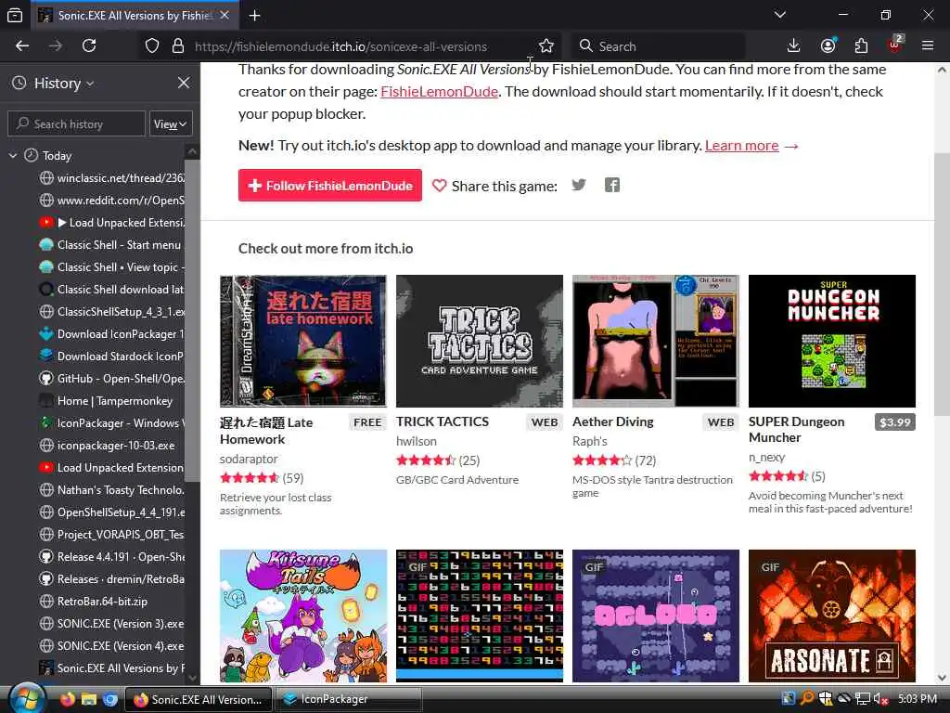Open the tracking protection shield icon
The width and height of the screenshot is (950, 713).
click(152, 46)
